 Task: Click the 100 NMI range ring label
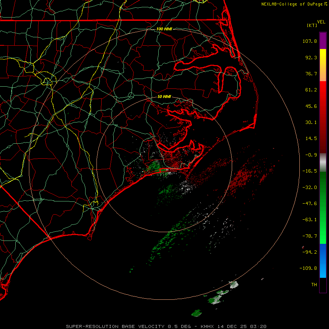click(x=164, y=29)
